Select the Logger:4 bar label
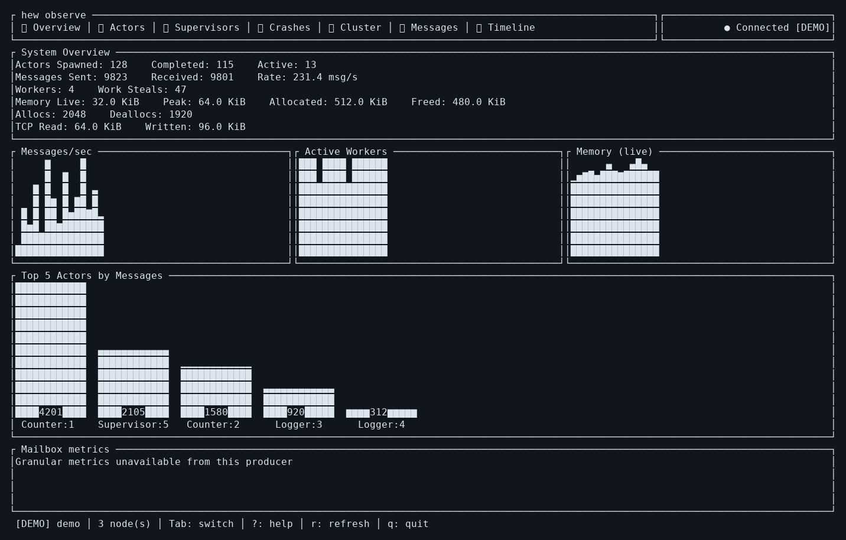 [382, 425]
